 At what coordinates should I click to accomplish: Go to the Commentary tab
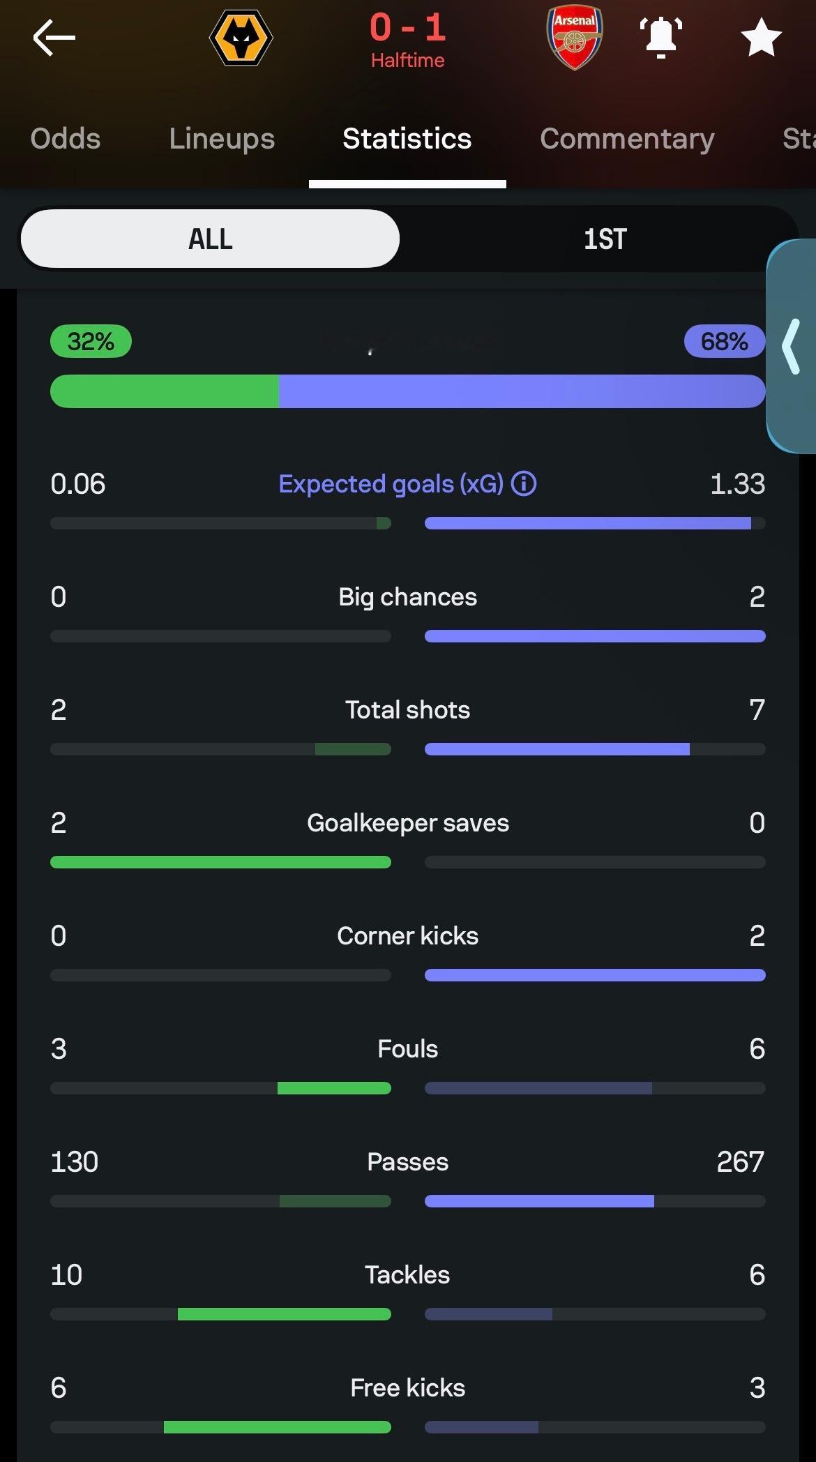pyautogui.click(x=627, y=139)
